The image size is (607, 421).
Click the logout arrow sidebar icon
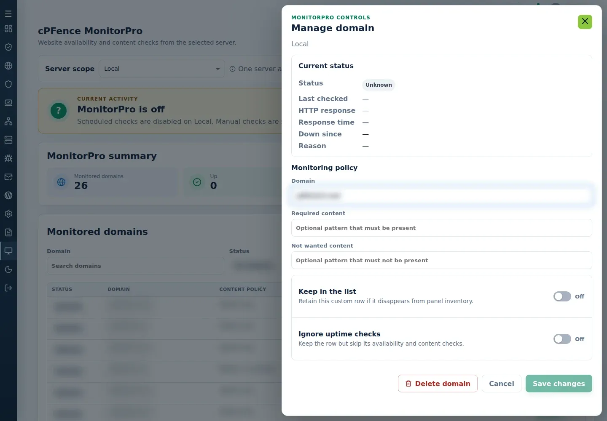coord(8,288)
